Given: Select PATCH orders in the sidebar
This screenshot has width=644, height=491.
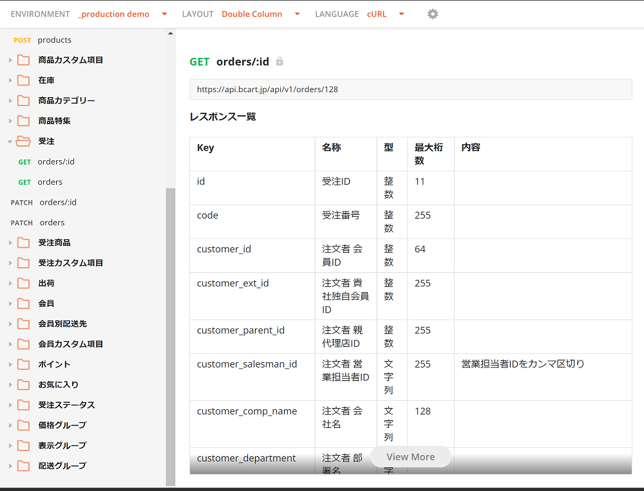Looking at the screenshot, I should pyautogui.click(x=38, y=223).
